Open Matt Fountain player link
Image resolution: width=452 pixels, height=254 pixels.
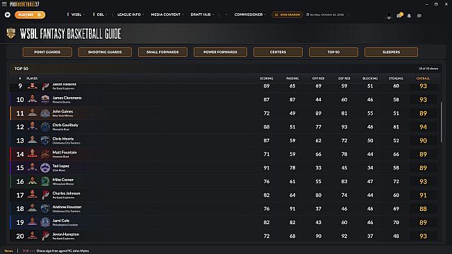tap(65, 153)
